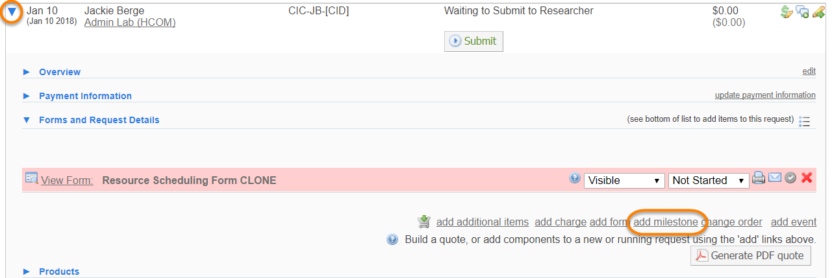
Task: Collapse the request row with blue triangle
Action: (12, 12)
